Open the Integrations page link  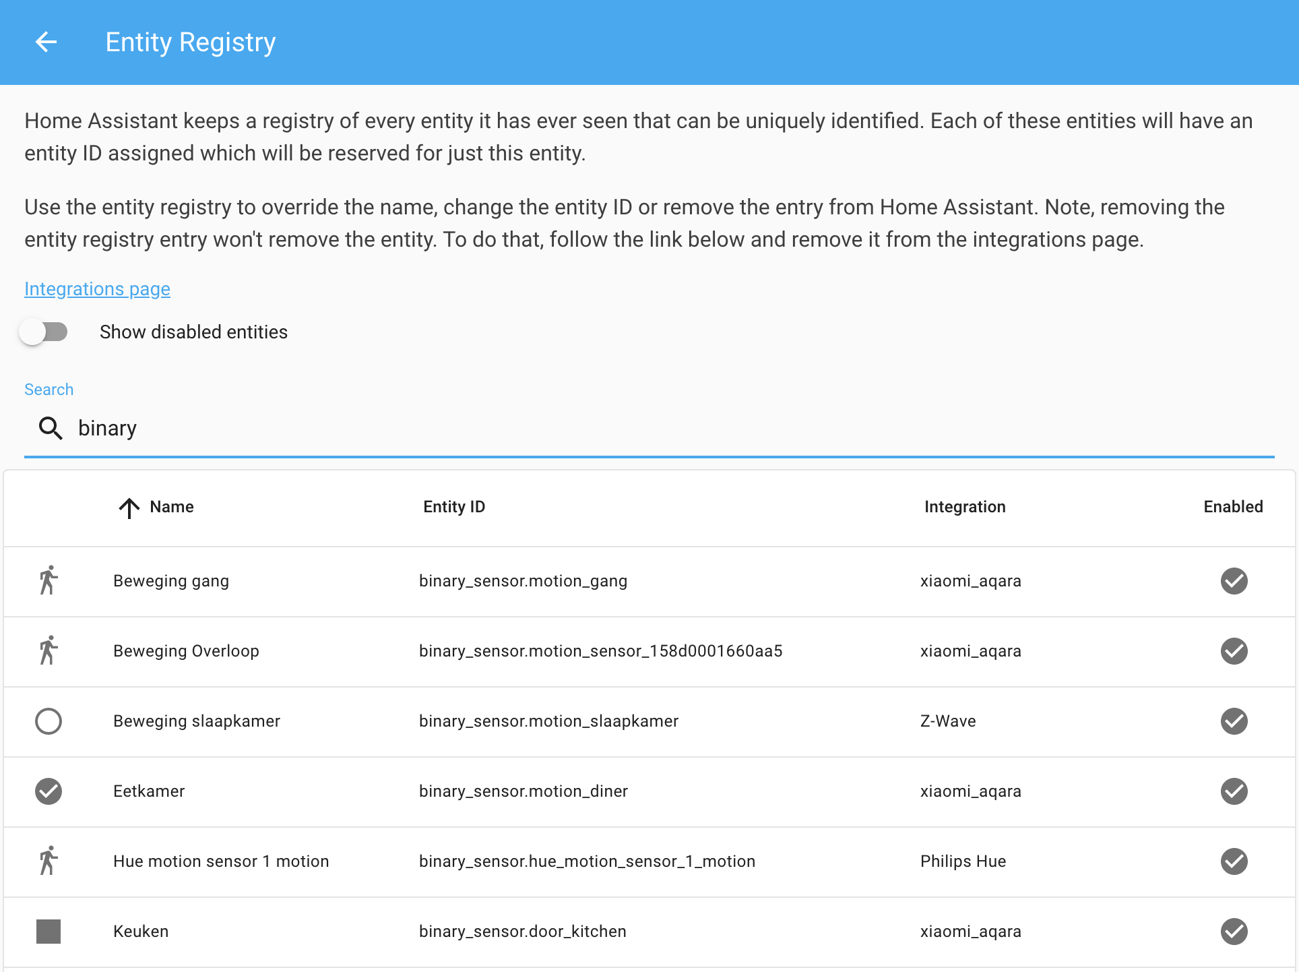[x=97, y=288]
